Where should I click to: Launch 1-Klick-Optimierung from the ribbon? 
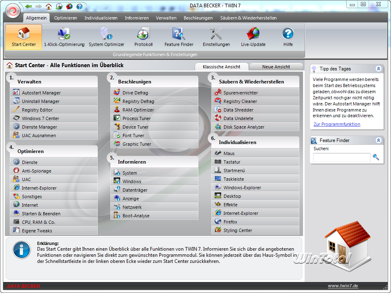point(64,37)
